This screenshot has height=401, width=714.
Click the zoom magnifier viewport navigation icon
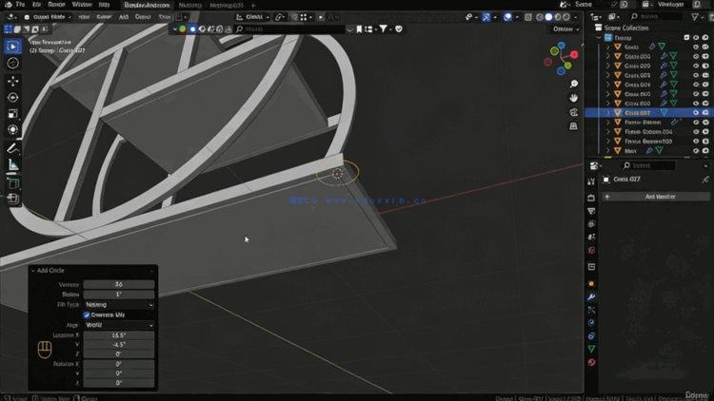pyautogui.click(x=574, y=85)
